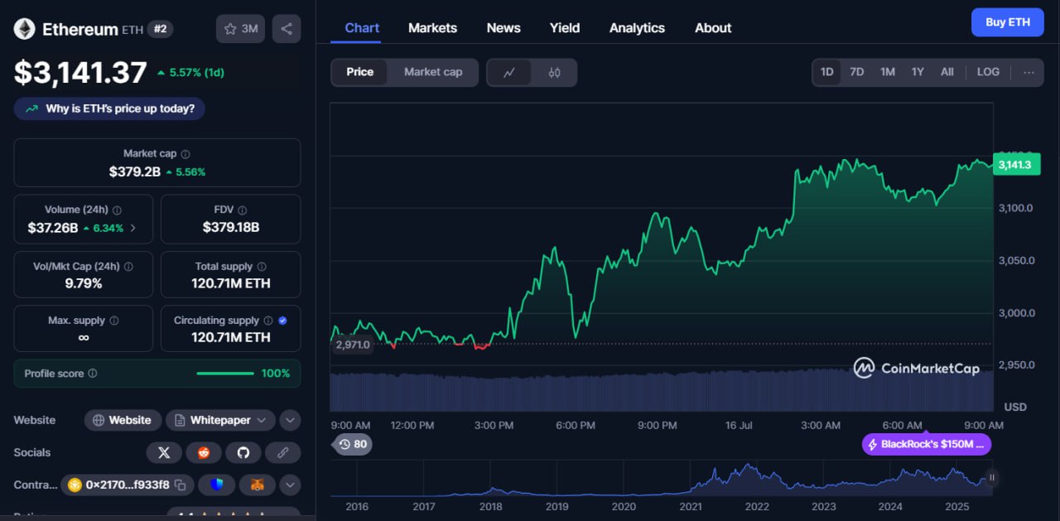Image resolution: width=1060 pixels, height=521 pixels.
Task: Click the Max. supply info icon
Action: (114, 321)
